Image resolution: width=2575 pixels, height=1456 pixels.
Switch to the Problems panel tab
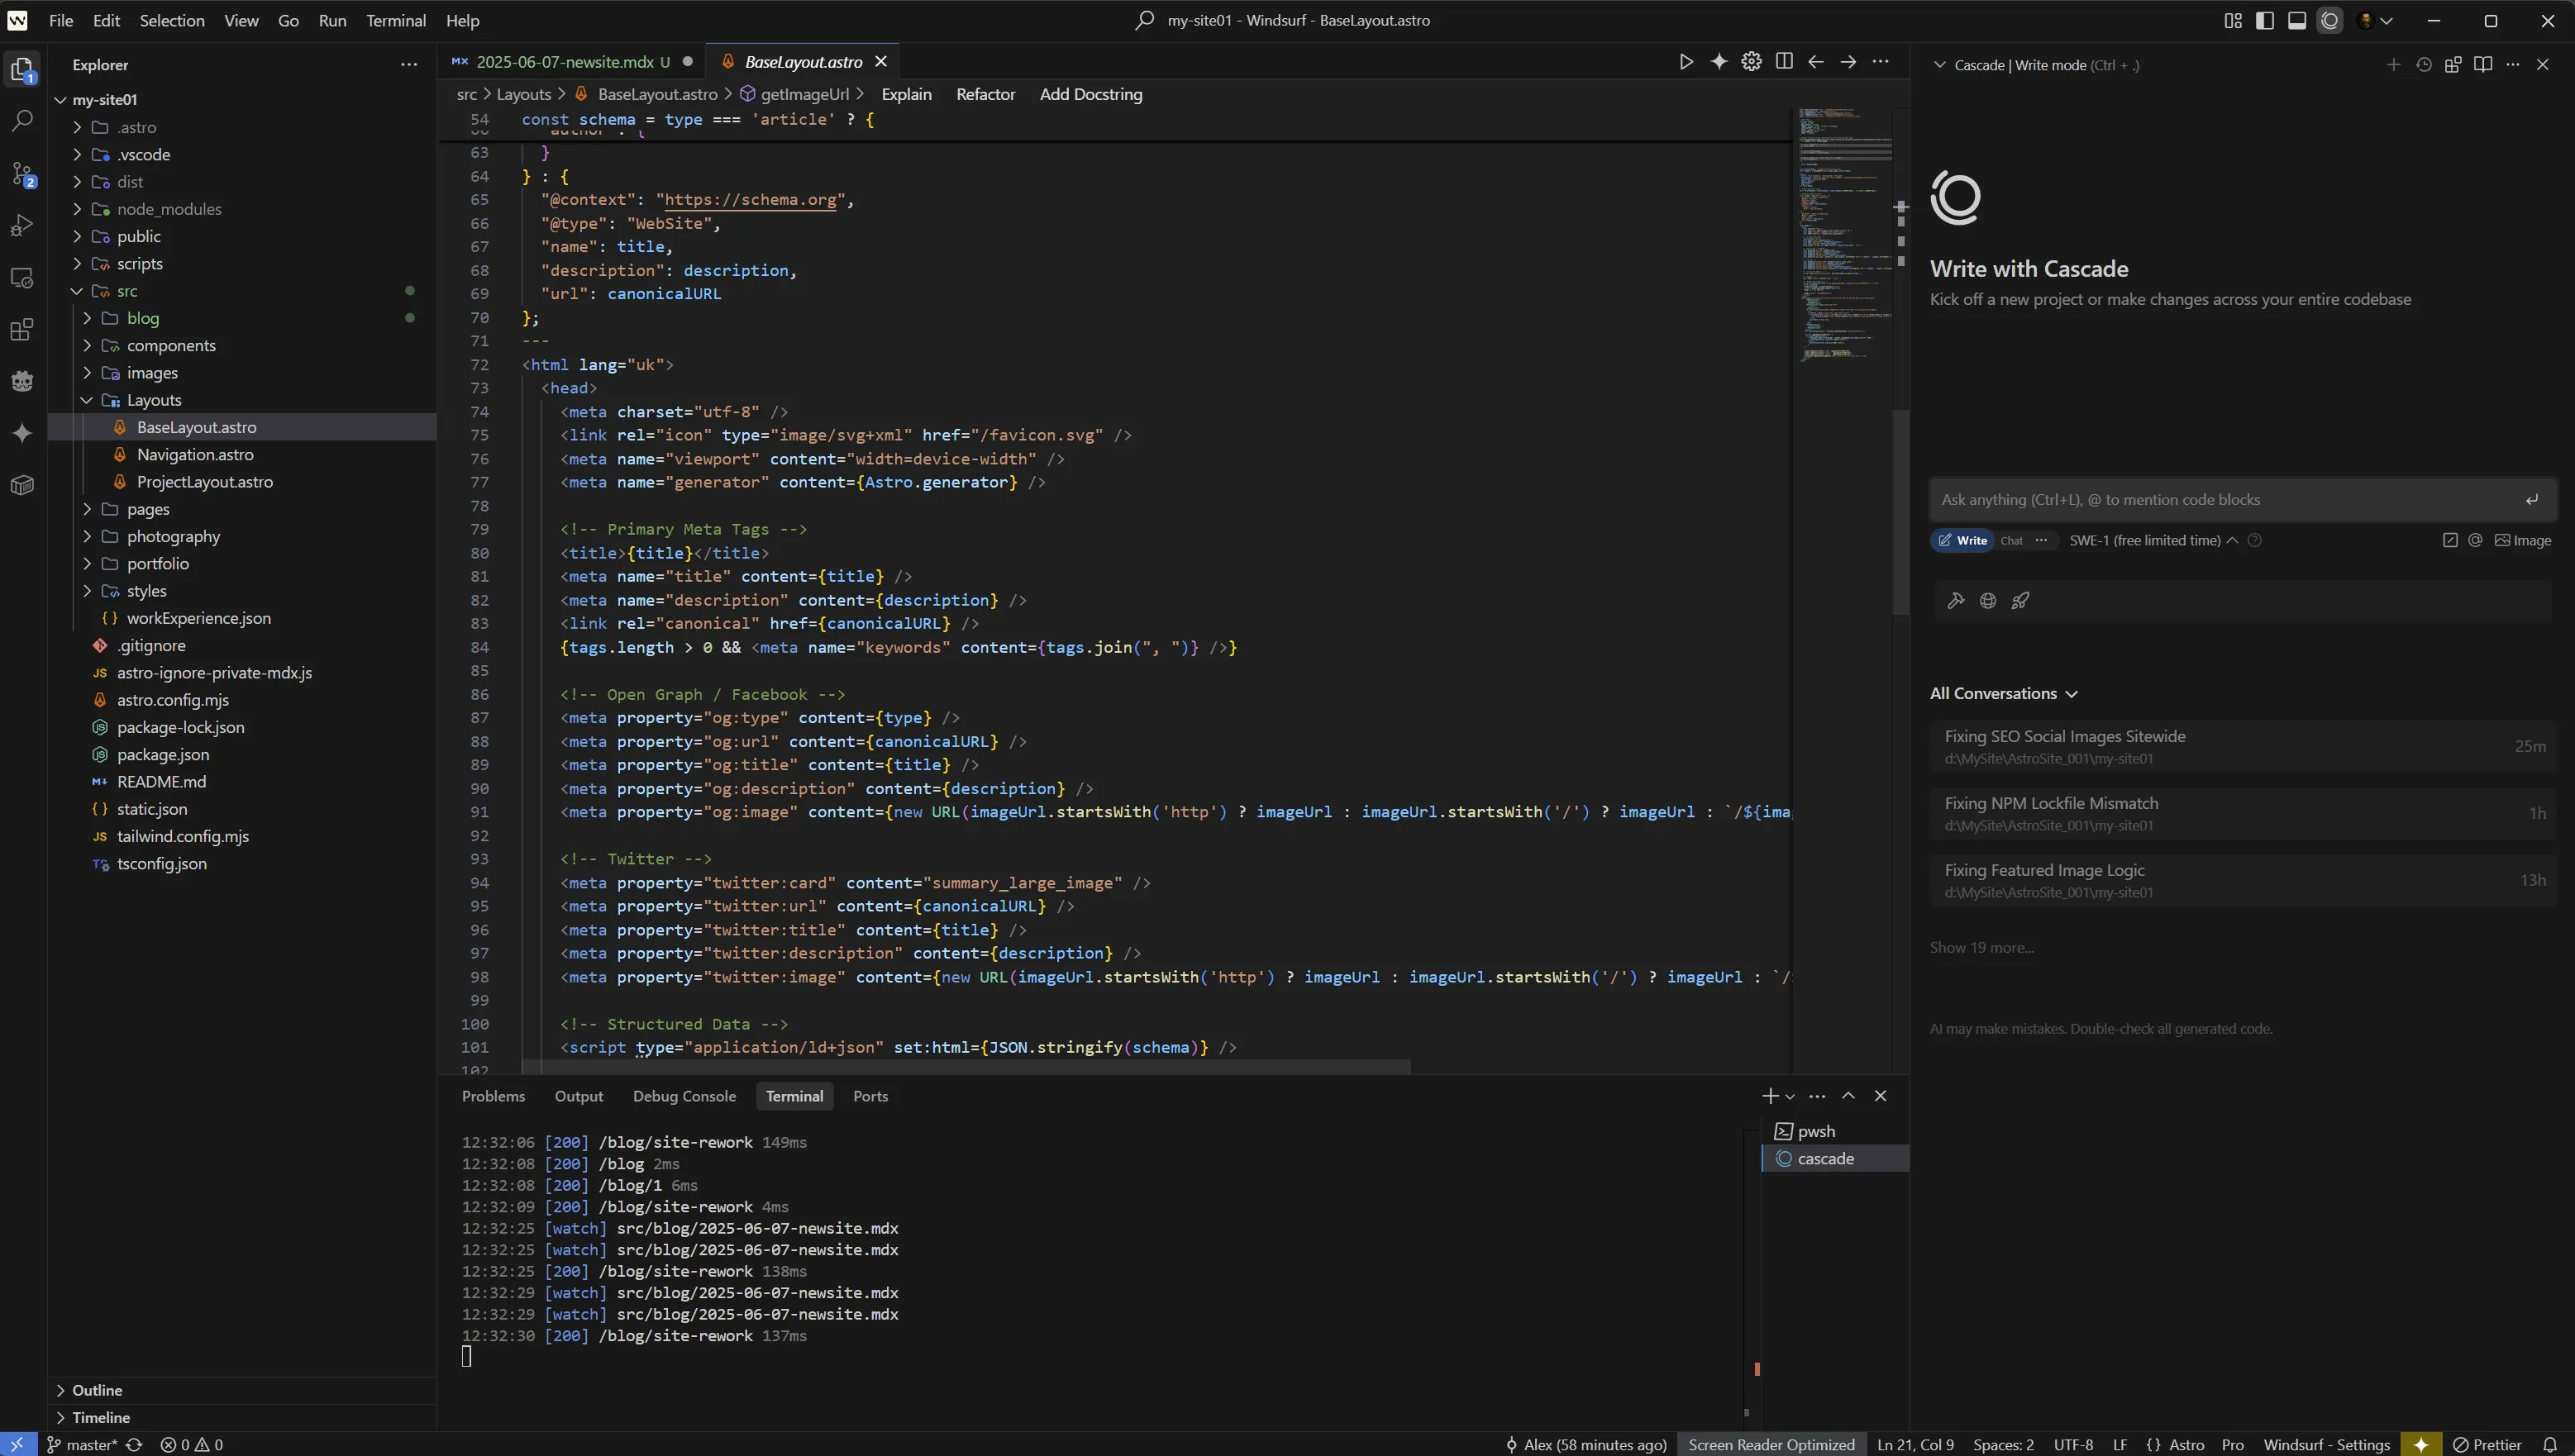[494, 1096]
